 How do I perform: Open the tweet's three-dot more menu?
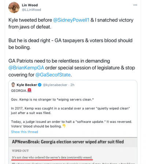tap(135, 5)
